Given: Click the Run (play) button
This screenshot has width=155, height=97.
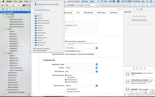Looking at the screenshot, I should (13, 5).
